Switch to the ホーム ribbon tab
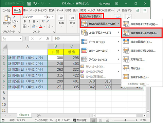 pos(17,11)
